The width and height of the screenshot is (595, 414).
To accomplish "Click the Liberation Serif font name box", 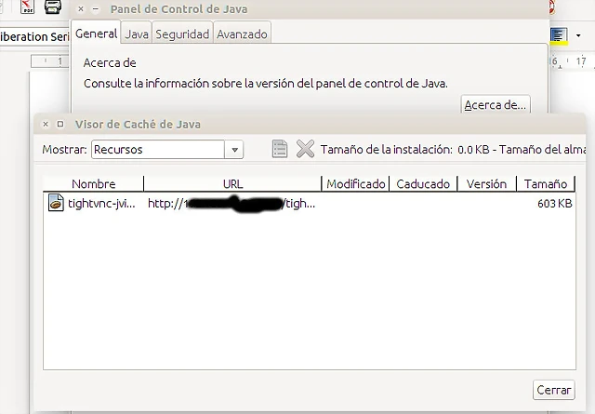I will pos(34,36).
